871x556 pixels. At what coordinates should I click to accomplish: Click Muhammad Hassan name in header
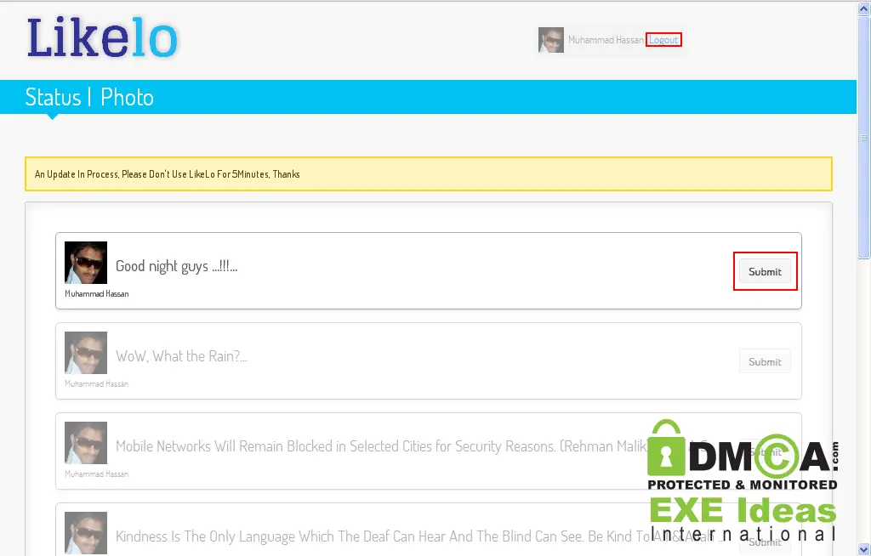click(606, 40)
